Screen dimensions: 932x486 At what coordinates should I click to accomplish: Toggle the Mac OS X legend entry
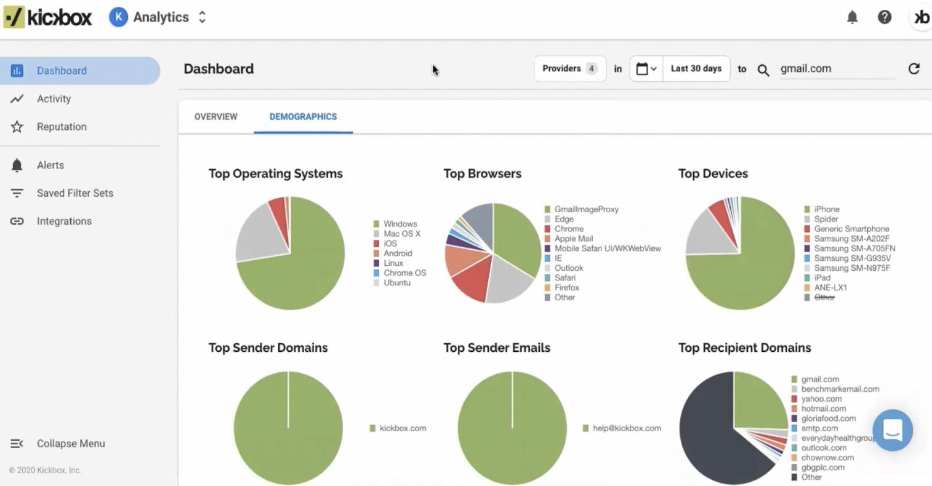(x=397, y=234)
